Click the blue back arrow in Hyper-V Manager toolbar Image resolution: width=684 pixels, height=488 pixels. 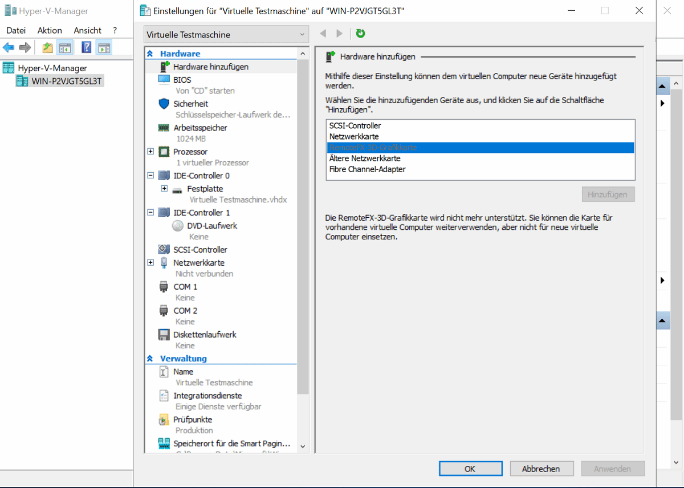[x=9, y=47]
